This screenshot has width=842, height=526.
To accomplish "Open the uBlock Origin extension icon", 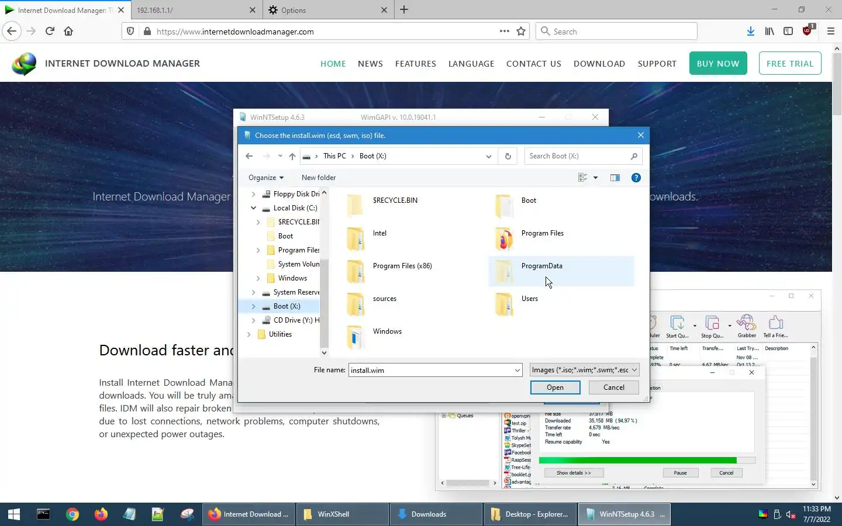I will coord(808,30).
